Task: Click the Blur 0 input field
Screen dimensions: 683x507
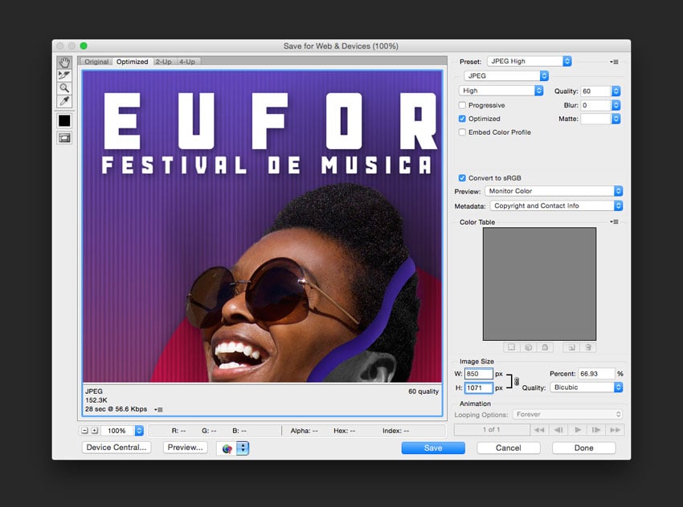Action: click(x=596, y=105)
